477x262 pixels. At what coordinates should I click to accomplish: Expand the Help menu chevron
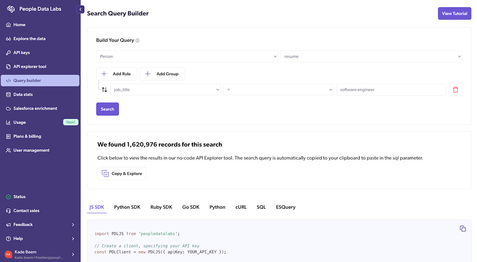click(73, 238)
